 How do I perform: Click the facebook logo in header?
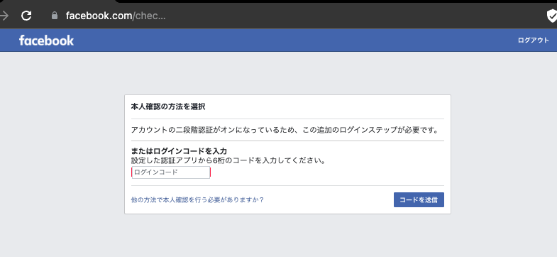click(47, 40)
